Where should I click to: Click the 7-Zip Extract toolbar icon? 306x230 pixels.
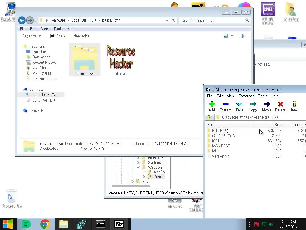click(x=225, y=106)
